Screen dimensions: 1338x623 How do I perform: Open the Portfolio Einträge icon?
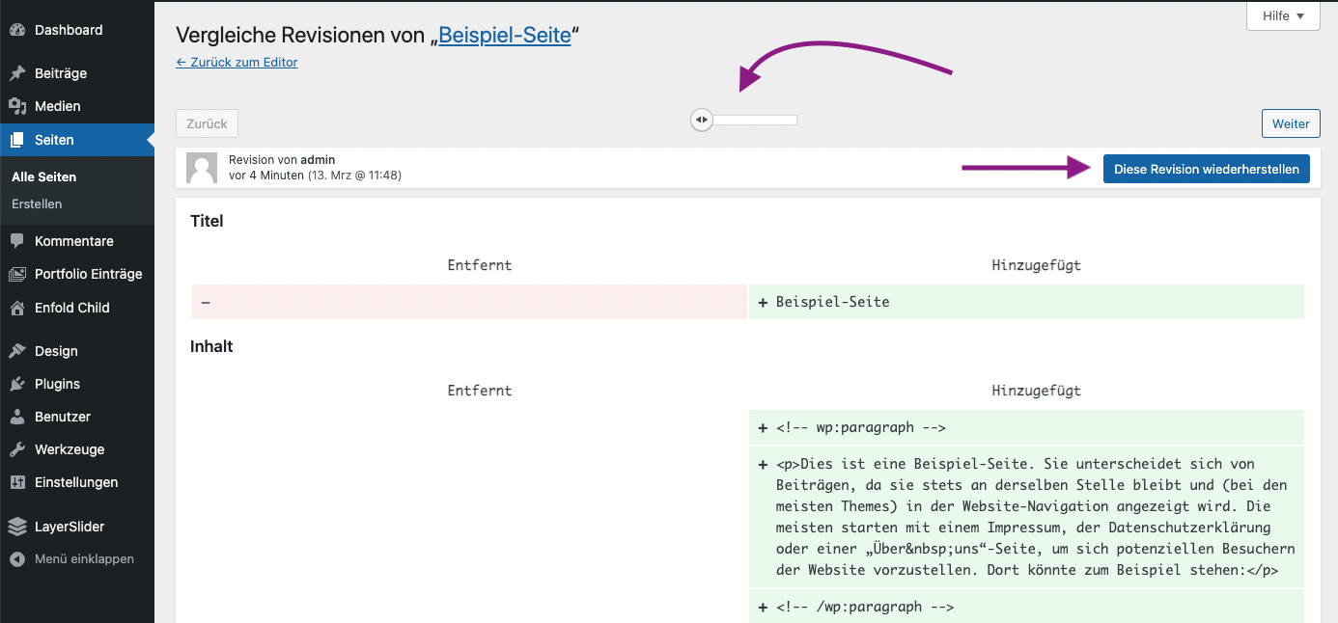(x=17, y=274)
